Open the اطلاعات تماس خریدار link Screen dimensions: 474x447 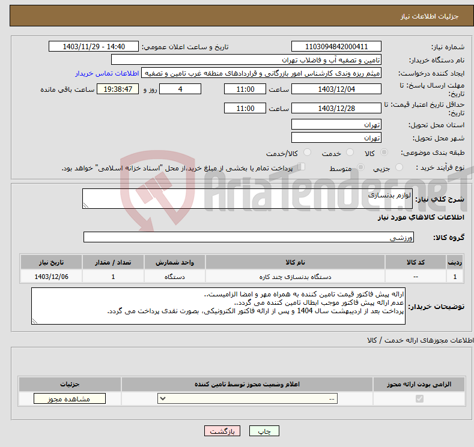[x=107, y=73]
